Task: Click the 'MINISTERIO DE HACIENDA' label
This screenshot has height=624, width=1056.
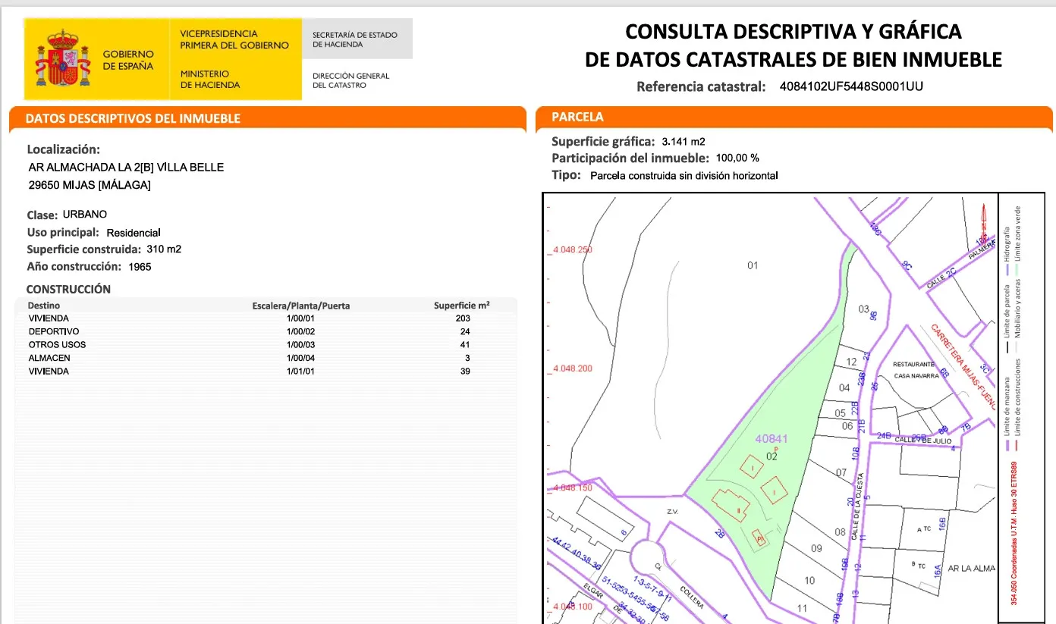Action: pos(210,80)
